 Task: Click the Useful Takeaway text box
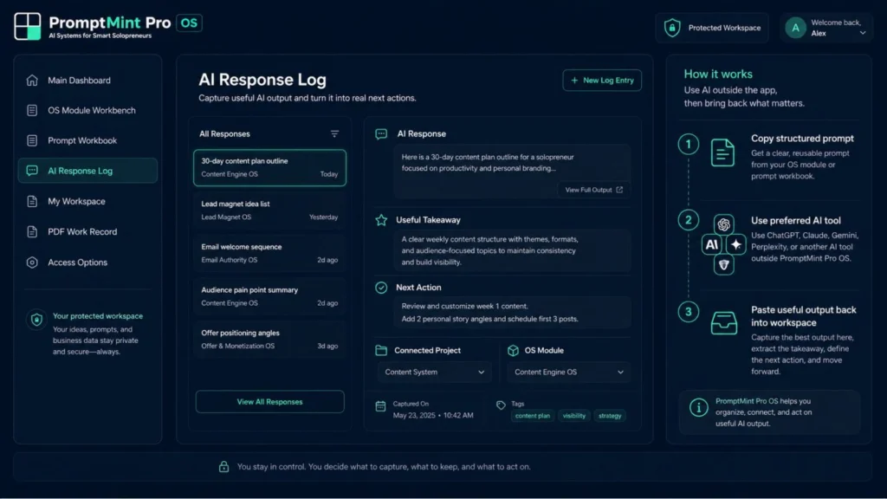coord(512,250)
